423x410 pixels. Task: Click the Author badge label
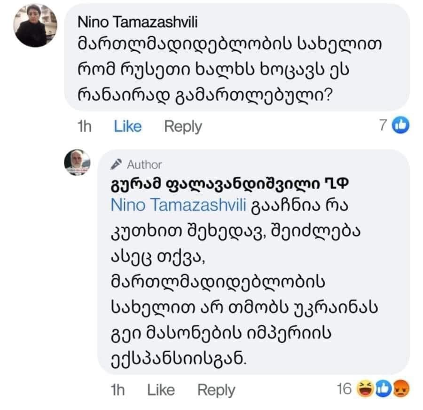[141, 165]
